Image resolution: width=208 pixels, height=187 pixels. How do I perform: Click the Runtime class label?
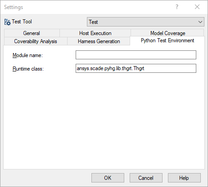[x=28, y=69]
